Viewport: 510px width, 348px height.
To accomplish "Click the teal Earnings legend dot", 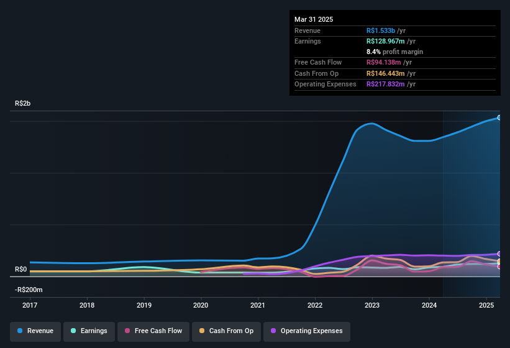I will pyautogui.click(x=73, y=331).
